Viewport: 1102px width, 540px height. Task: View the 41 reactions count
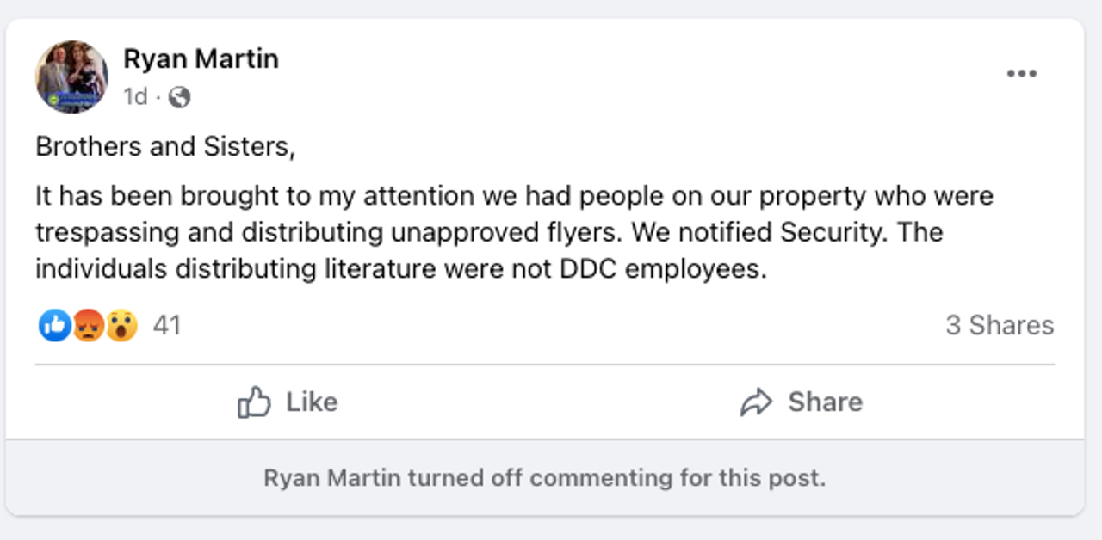click(x=167, y=325)
